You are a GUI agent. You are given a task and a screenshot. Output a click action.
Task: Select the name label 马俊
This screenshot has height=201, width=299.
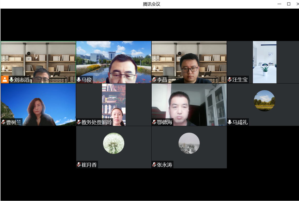coord(87,80)
